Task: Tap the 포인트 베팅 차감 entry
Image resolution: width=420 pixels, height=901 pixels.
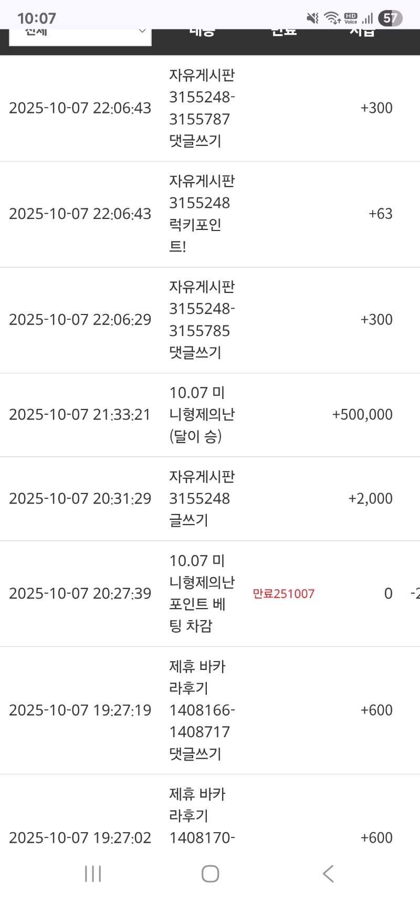Action: pyautogui.click(x=202, y=593)
